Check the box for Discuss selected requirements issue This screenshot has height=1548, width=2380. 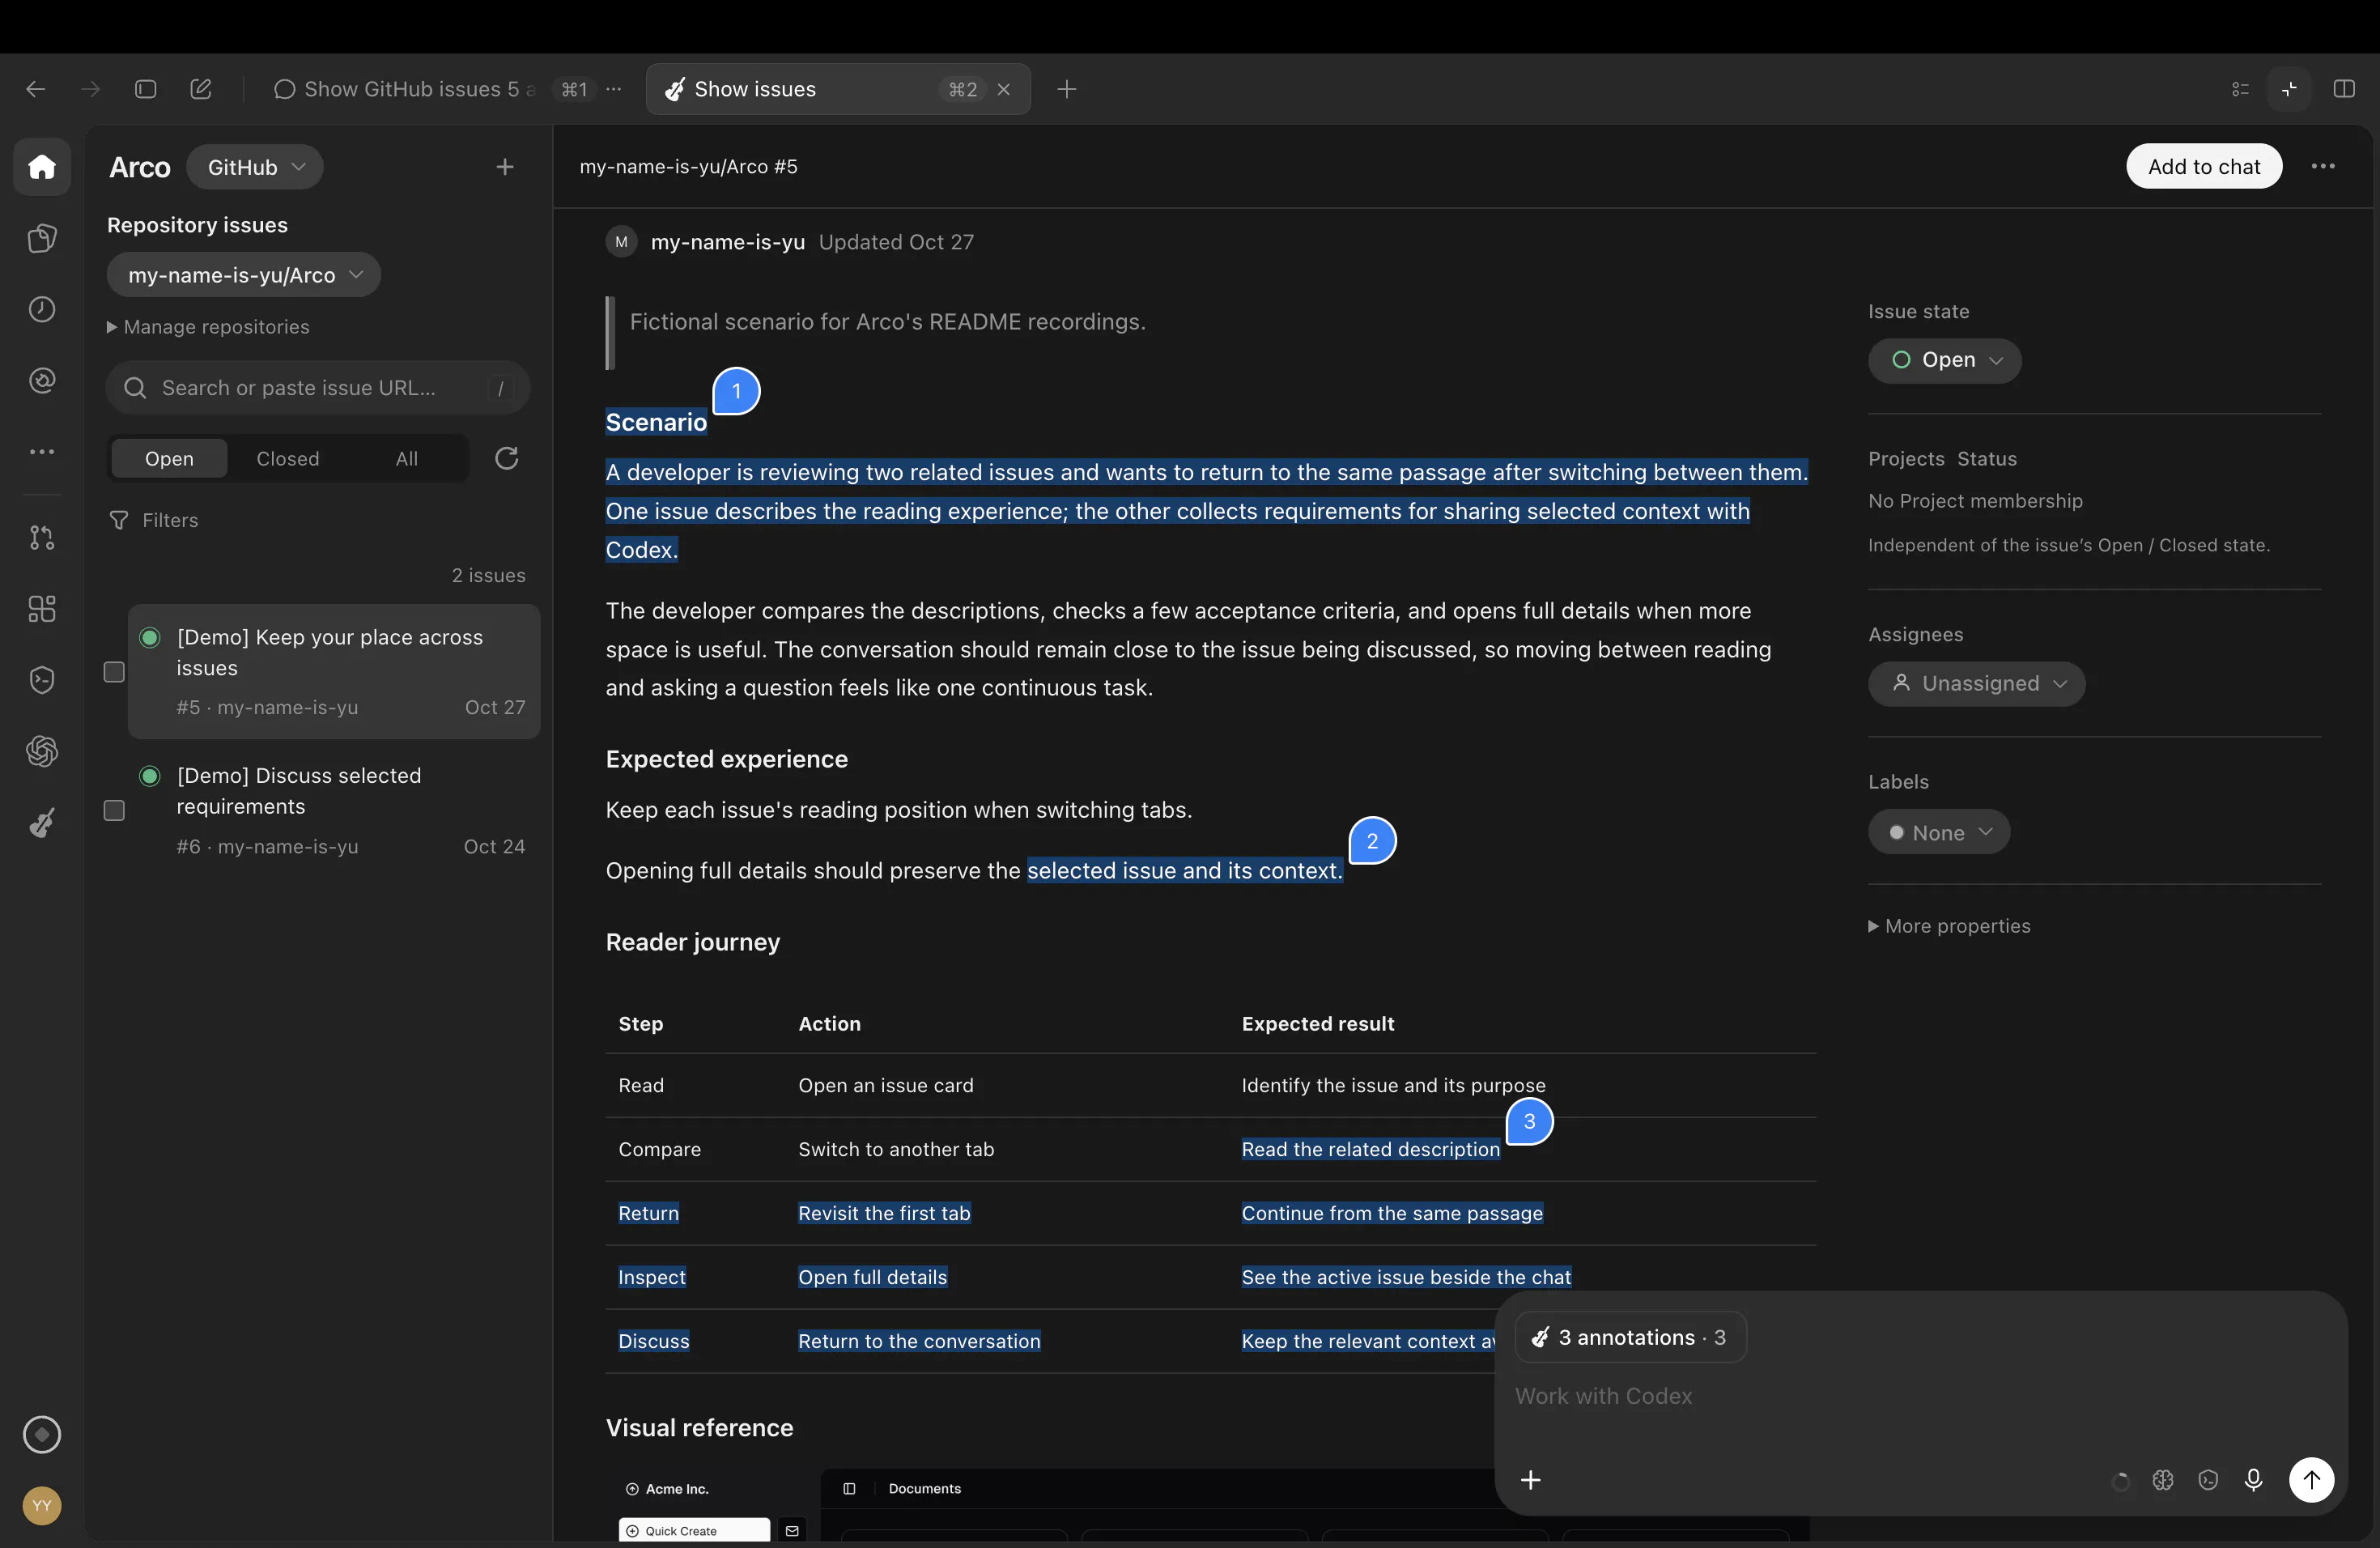pos(114,810)
